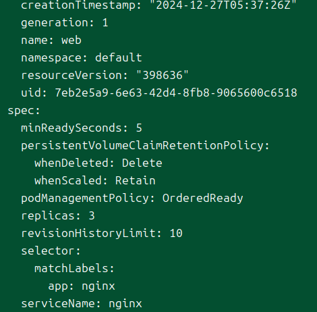Click the whenDeleted value Delete
The image size is (317, 312).
coord(142,163)
